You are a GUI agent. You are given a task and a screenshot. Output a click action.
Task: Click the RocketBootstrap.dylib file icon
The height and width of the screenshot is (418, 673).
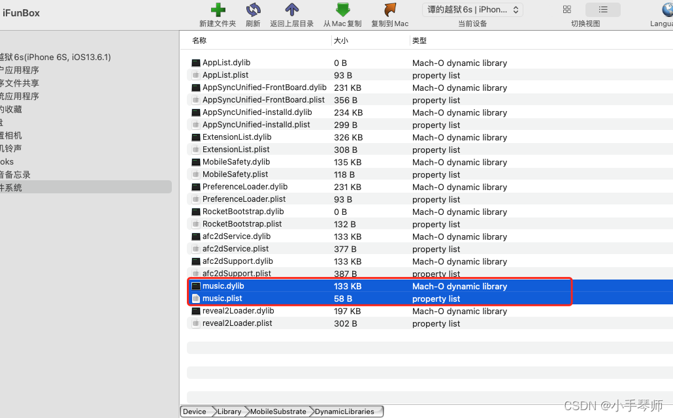coord(196,212)
